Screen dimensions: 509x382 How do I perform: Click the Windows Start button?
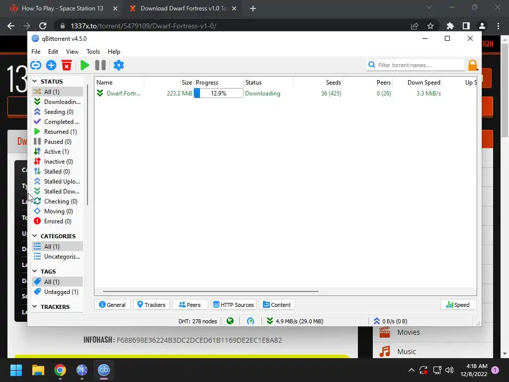[x=16, y=370]
